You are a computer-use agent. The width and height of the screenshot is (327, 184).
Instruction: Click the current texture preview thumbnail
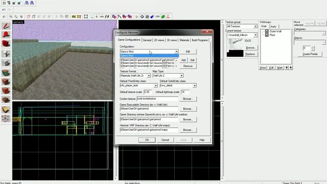(x=235, y=48)
